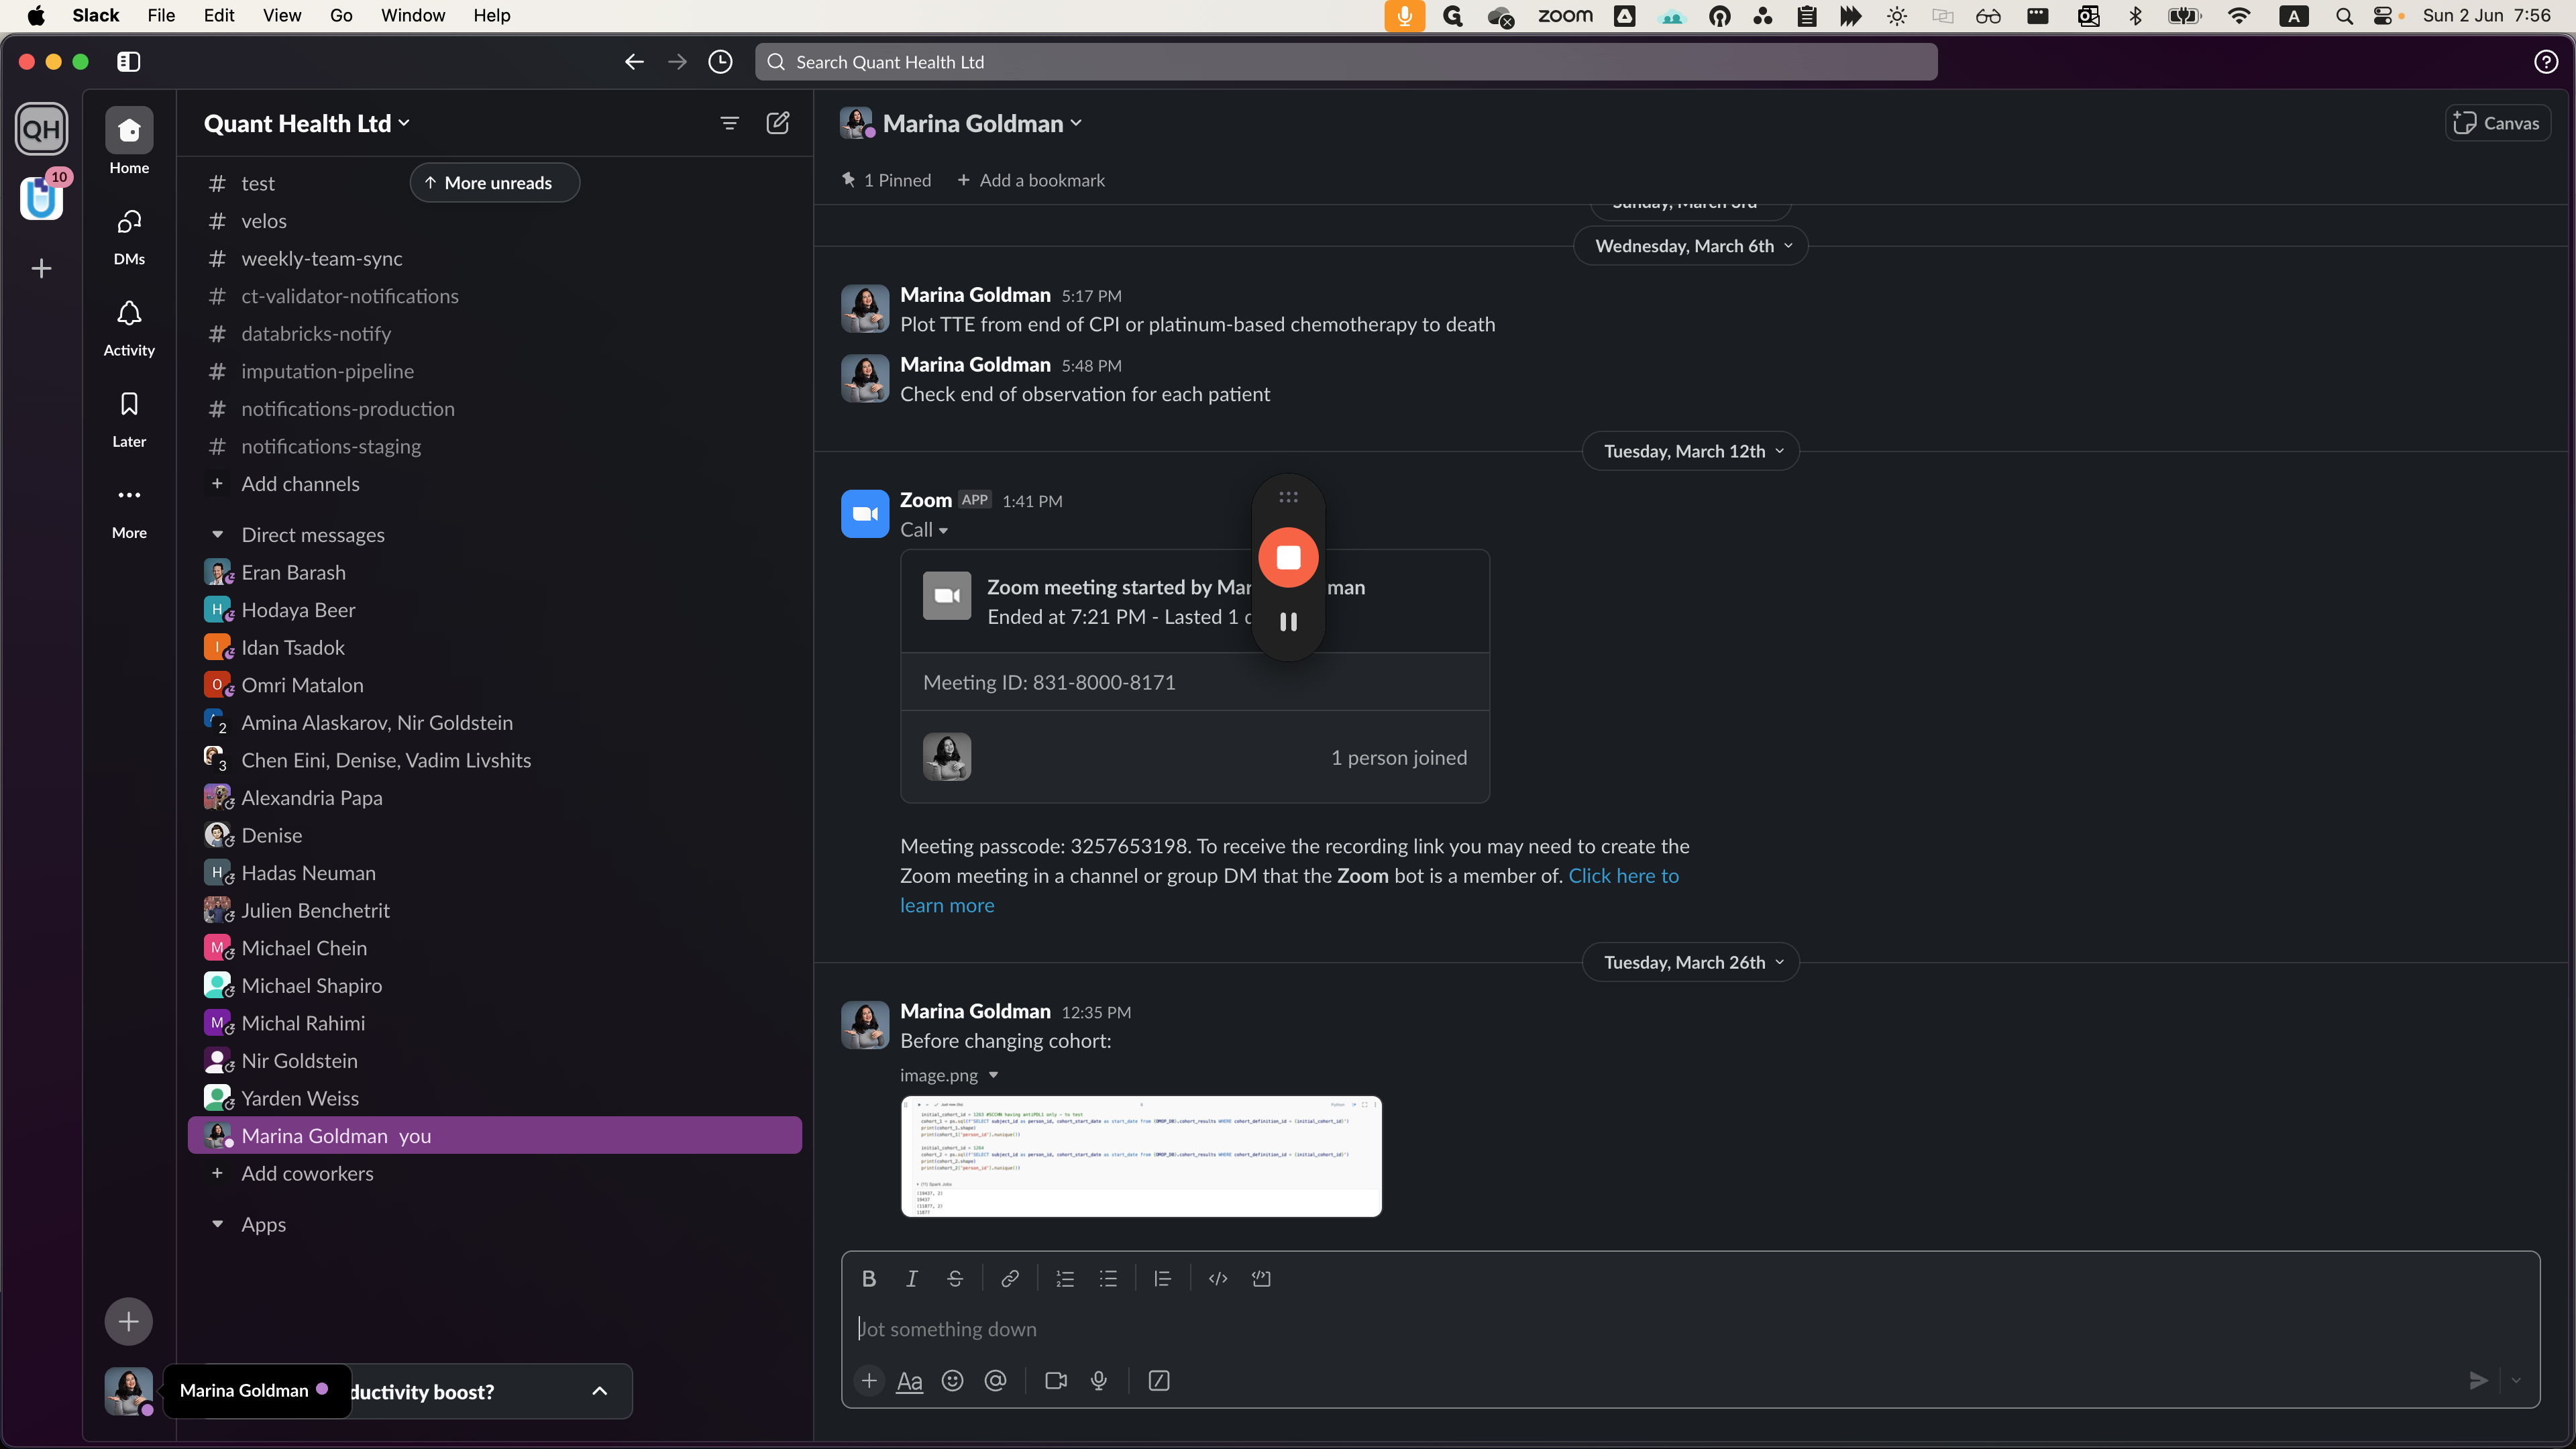Screen dimensions: 2576x1449
Task: Open the Slack help icon
Action: pyautogui.click(x=2546, y=62)
